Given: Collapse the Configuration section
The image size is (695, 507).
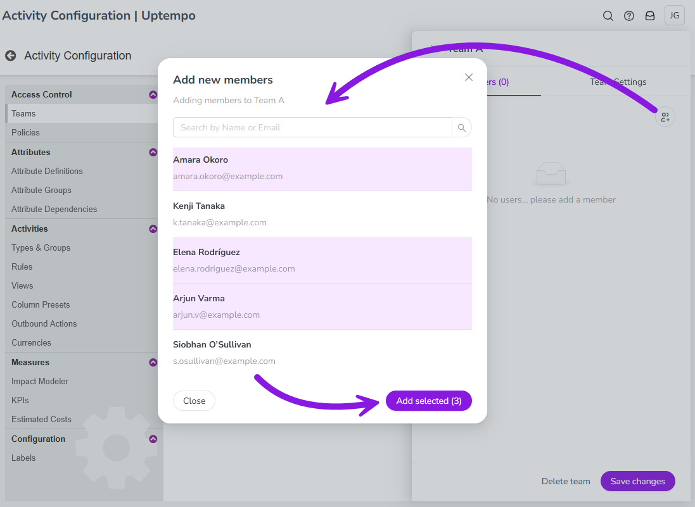Looking at the screenshot, I should [x=153, y=439].
